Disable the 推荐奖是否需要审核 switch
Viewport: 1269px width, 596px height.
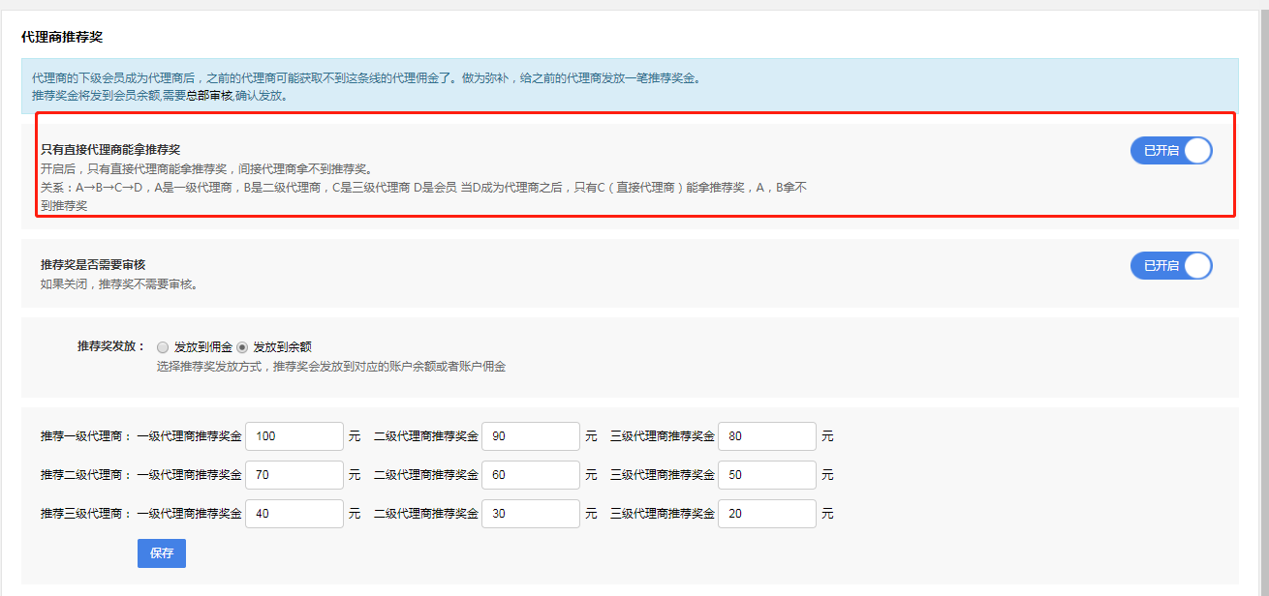[x=1170, y=266]
